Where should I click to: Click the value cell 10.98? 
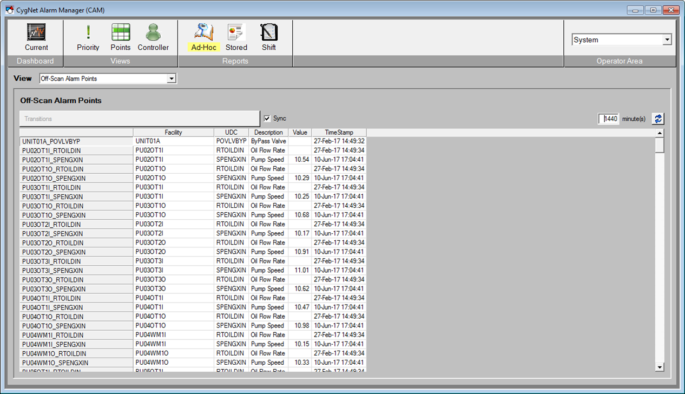click(300, 326)
